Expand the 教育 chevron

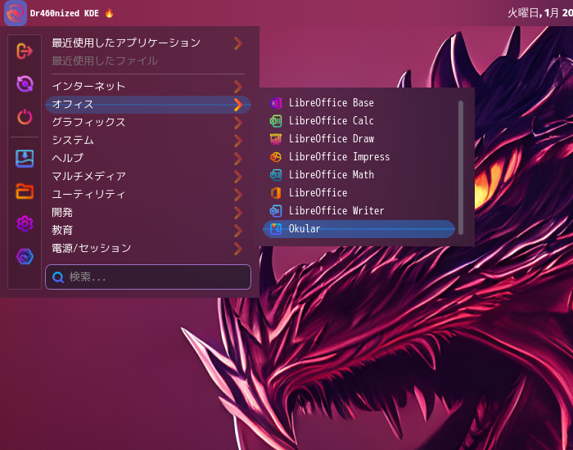238,231
